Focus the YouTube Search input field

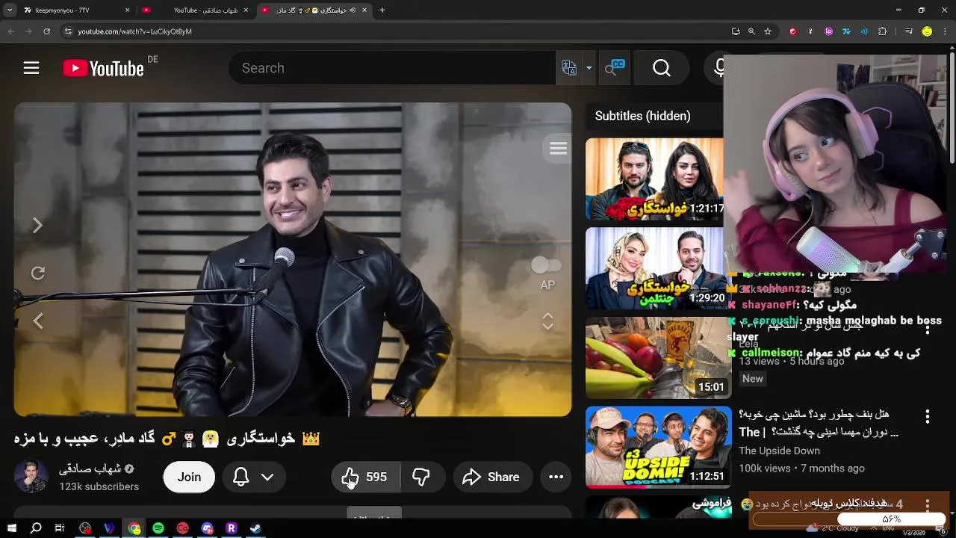point(392,68)
